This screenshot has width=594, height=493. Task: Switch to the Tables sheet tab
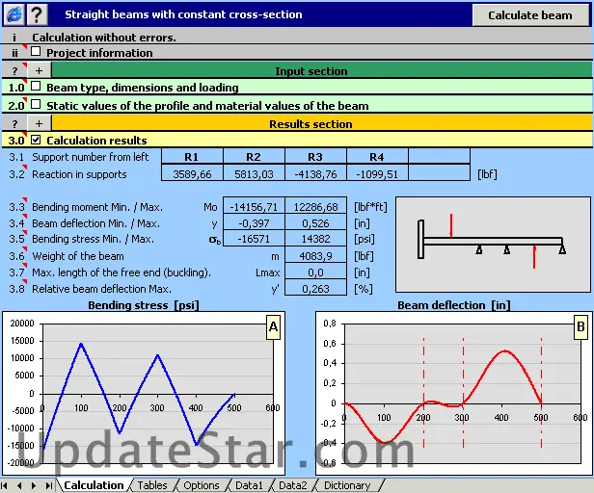point(152,485)
